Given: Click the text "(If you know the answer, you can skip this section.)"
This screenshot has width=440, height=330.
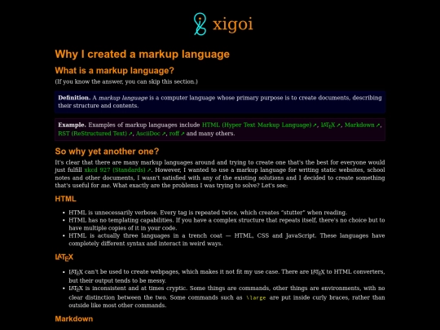Looking at the screenshot, I should pos(126,81).
